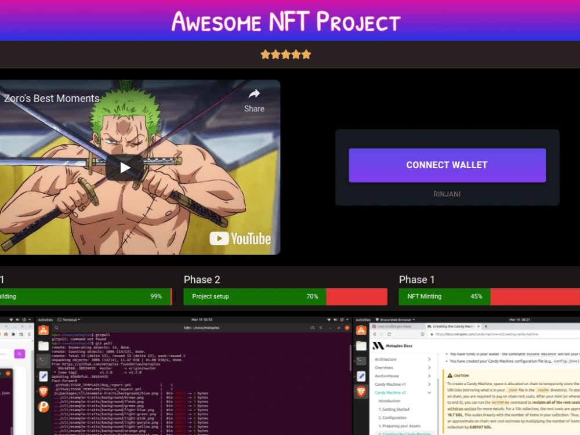Click the reload icon in Brave toolbar
580x435 pixels.
tap(389, 334)
